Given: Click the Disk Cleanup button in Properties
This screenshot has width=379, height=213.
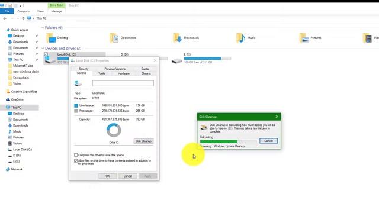Looking at the screenshot, I should (143, 141).
